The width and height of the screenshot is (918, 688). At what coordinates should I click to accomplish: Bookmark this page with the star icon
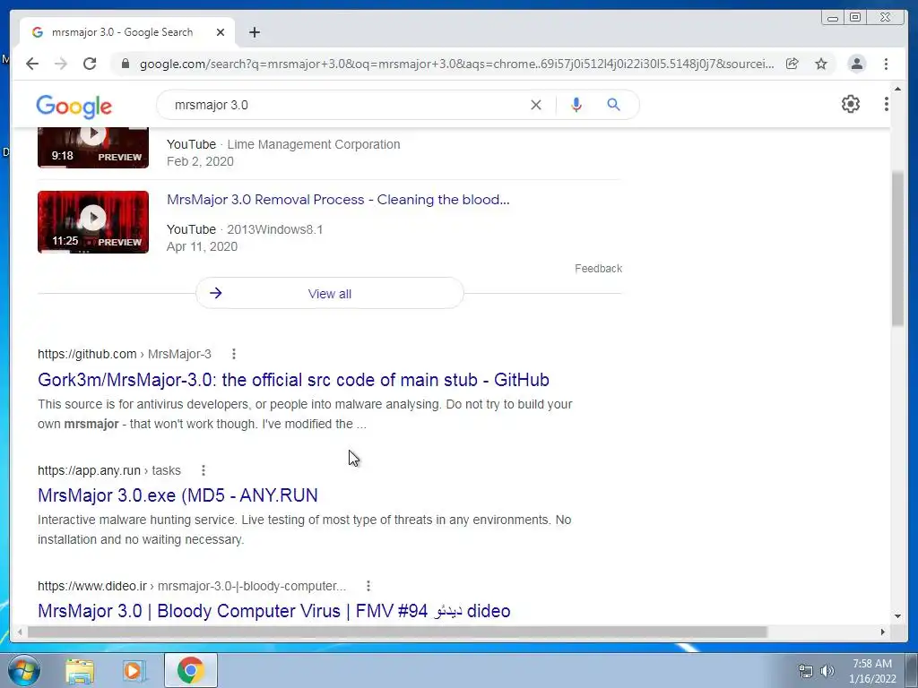pos(821,64)
